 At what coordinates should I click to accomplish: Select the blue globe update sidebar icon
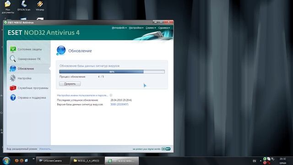[x=13, y=68]
